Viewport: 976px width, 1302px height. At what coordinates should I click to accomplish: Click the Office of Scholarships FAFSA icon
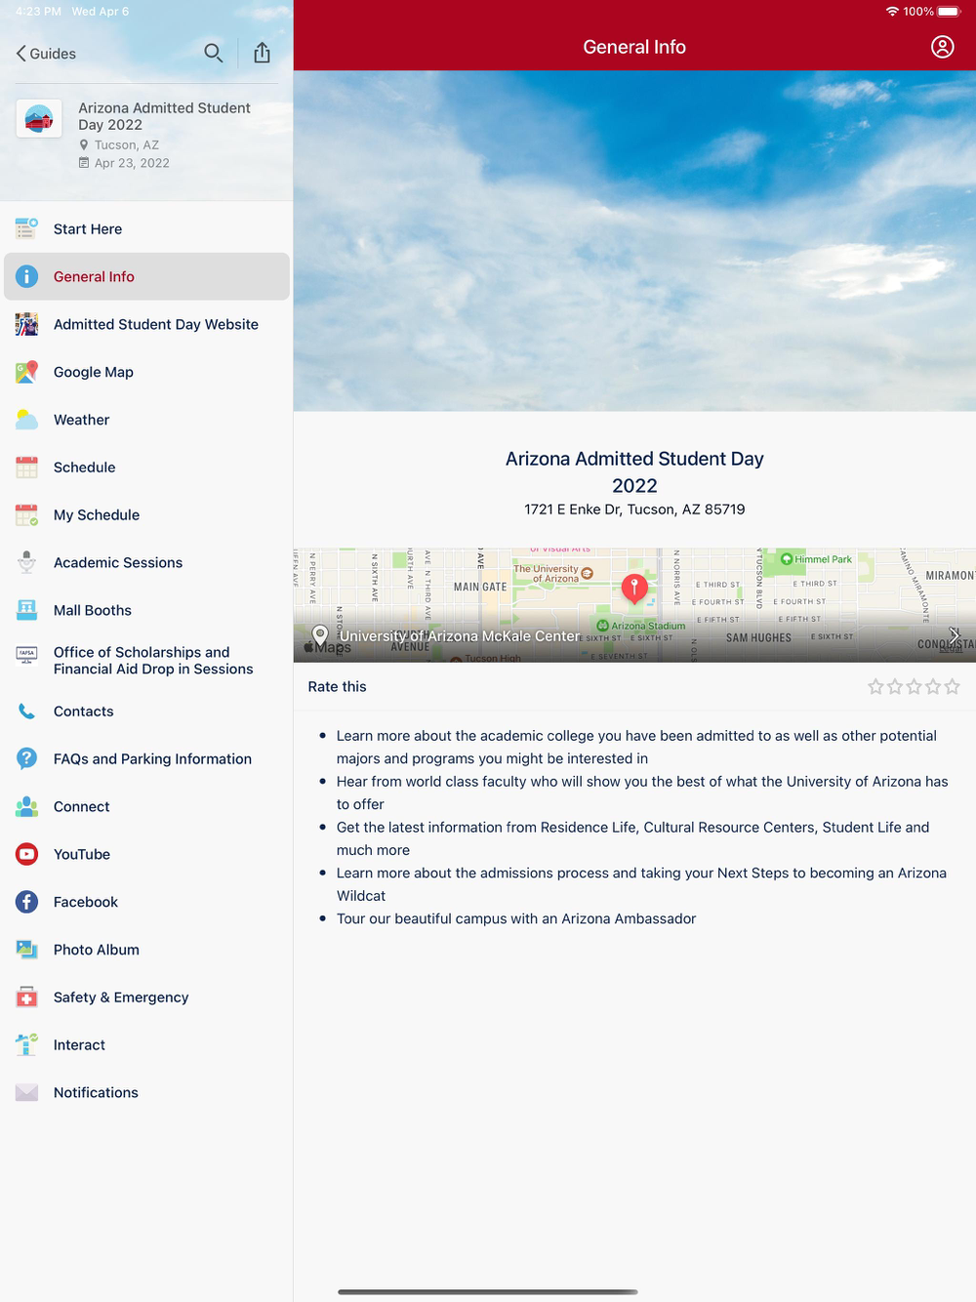[27, 656]
